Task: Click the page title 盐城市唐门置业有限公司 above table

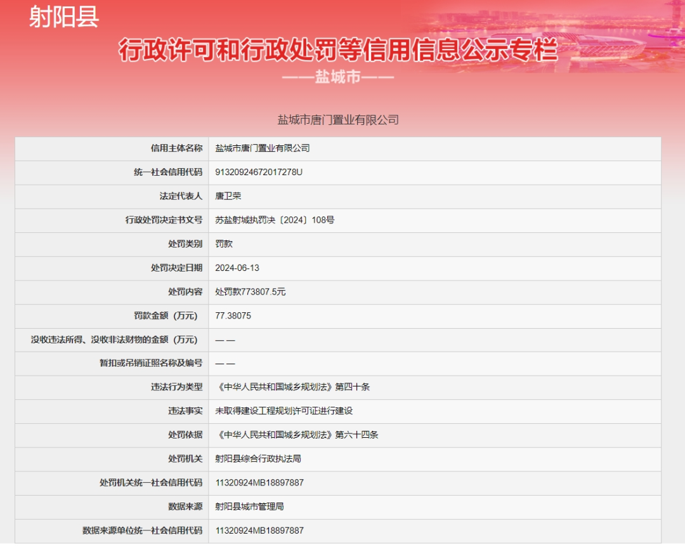Action: (337, 120)
